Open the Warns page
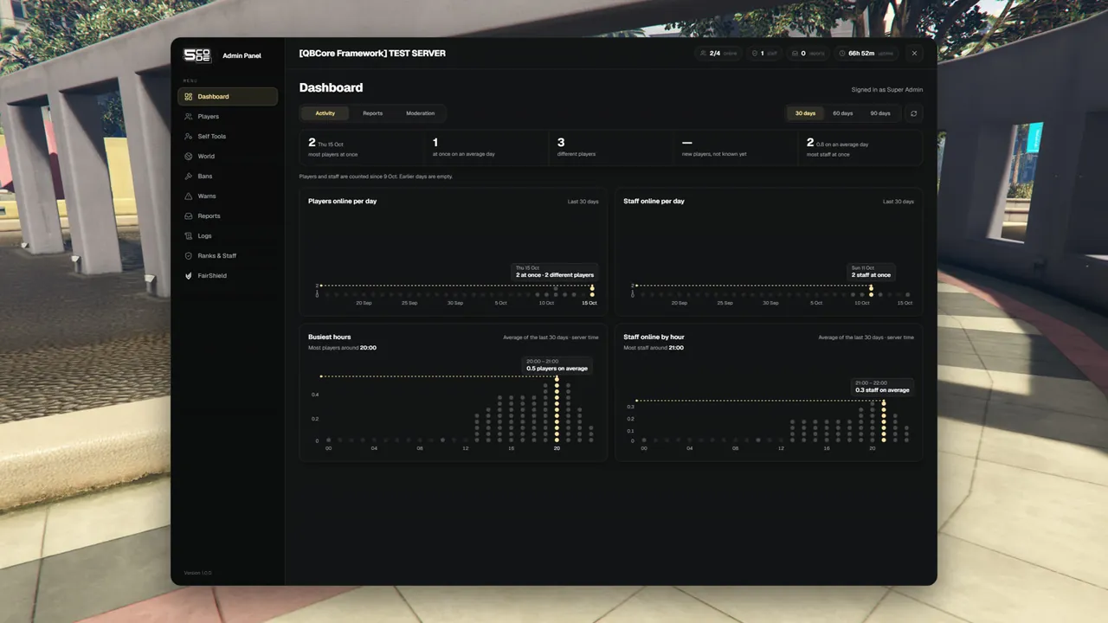The image size is (1108, 623). coord(228,196)
